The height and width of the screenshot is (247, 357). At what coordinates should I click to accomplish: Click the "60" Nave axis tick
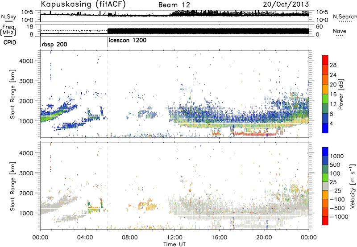click(x=319, y=27)
